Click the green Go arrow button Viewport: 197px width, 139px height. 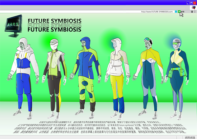pyautogui.click(x=179, y=11)
